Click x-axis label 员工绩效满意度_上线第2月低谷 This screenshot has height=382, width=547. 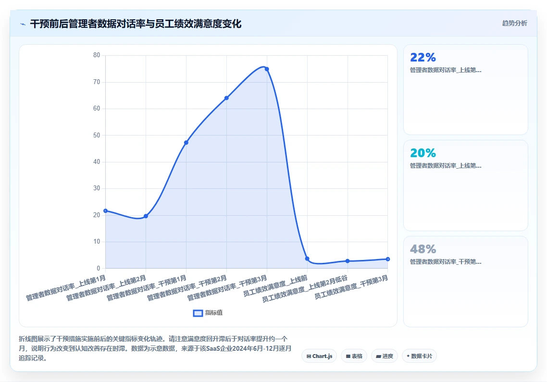pyautogui.click(x=305, y=288)
